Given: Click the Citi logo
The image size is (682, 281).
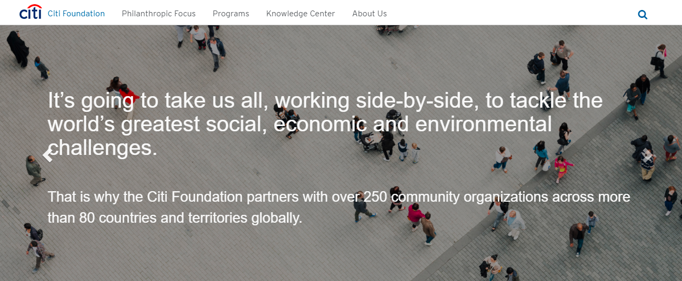Looking at the screenshot, I should coord(30,13).
